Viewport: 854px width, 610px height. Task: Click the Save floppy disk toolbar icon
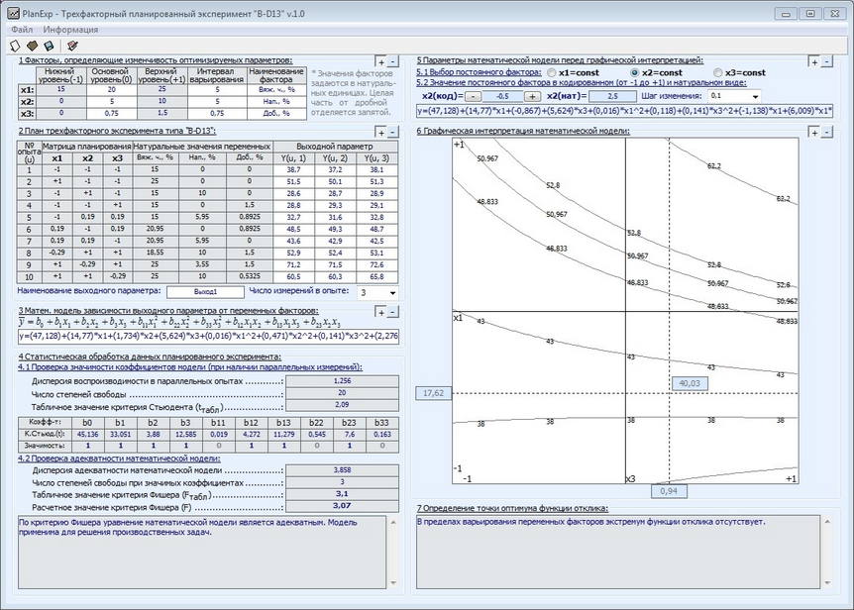point(49,46)
